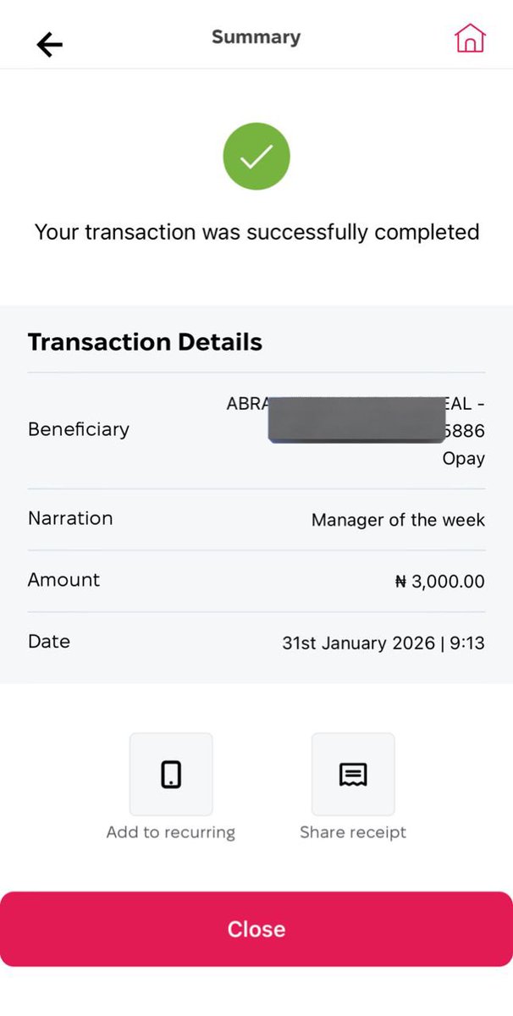Tap the green success checkmark icon
The height and width of the screenshot is (1016, 513).
coord(256,156)
